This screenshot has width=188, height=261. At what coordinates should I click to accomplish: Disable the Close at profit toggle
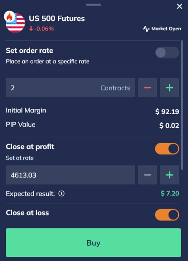[167, 149]
